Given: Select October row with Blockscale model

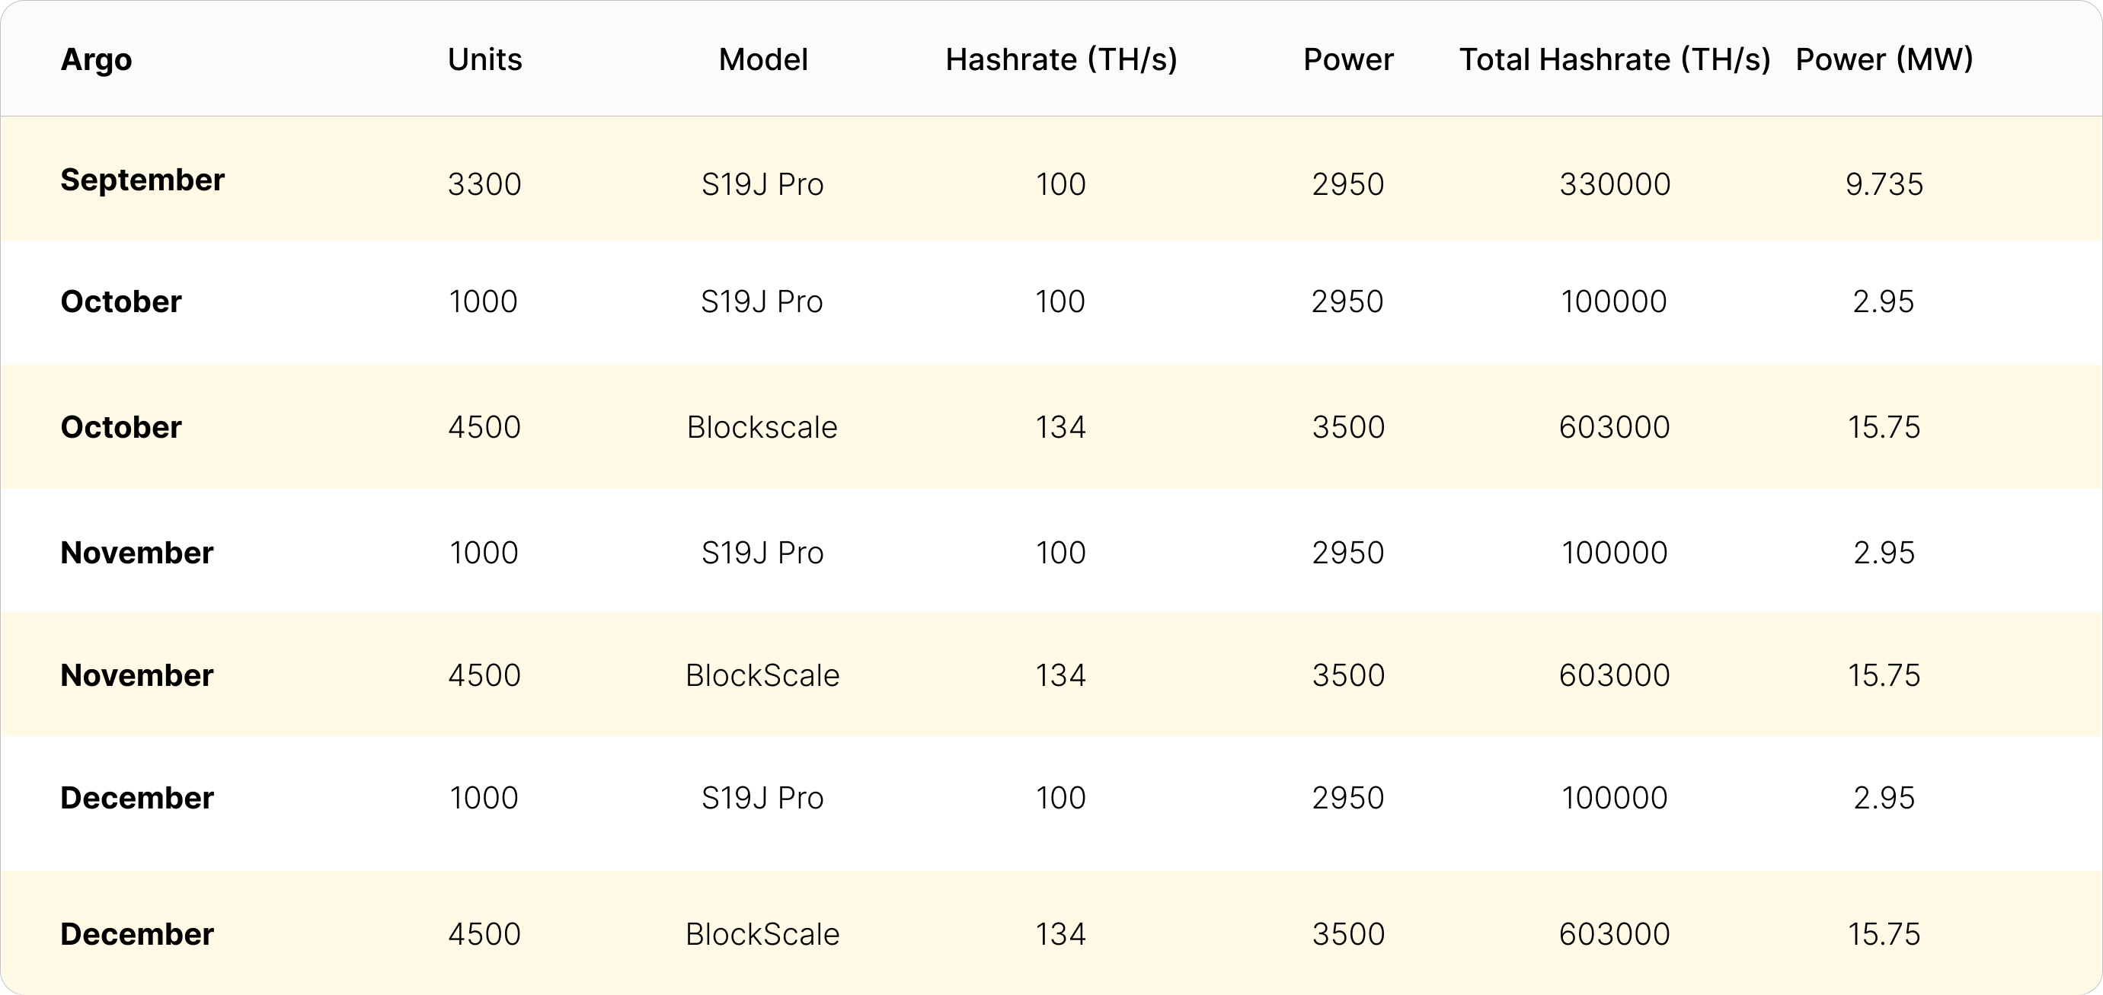Looking at the screenshot, I should click(1051, 427).
